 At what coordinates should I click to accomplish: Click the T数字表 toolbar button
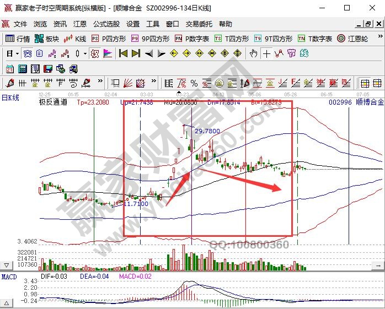314,39
